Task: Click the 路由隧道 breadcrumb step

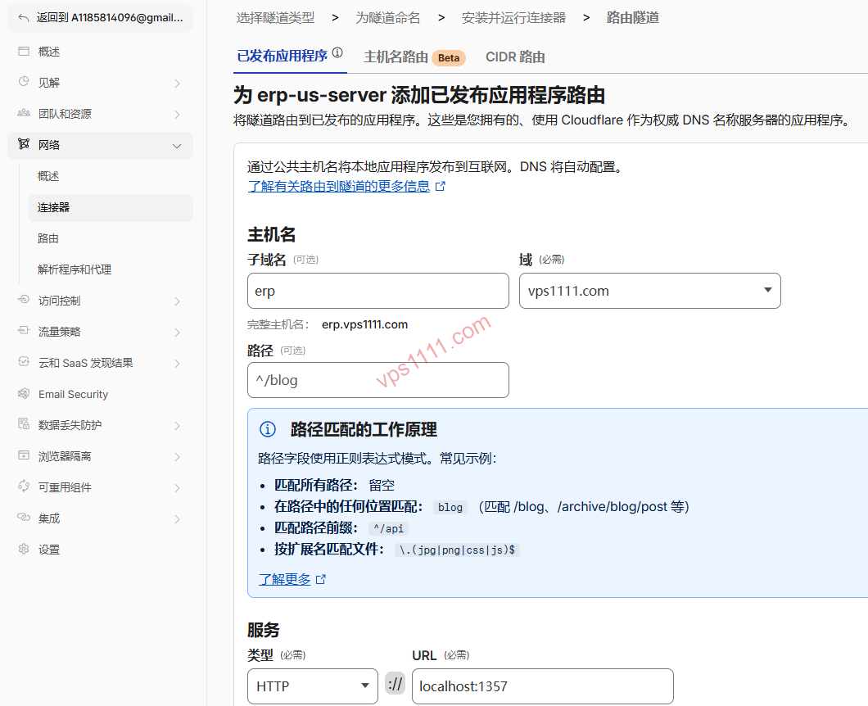Action: point(633,18)
